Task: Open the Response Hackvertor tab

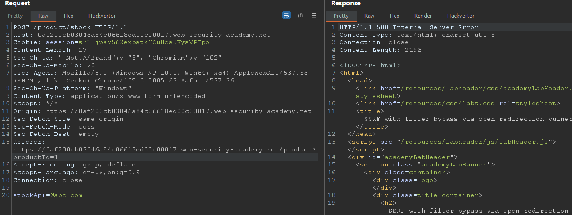Action: point(461,16)
